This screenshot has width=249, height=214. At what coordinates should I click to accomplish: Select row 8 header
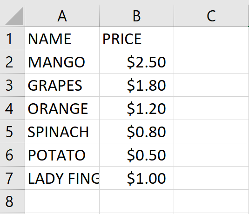[x=13, y=201]
